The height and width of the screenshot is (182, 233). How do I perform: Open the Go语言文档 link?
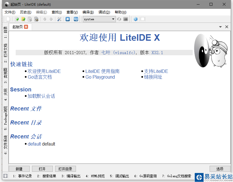click(x=40, y=77)
